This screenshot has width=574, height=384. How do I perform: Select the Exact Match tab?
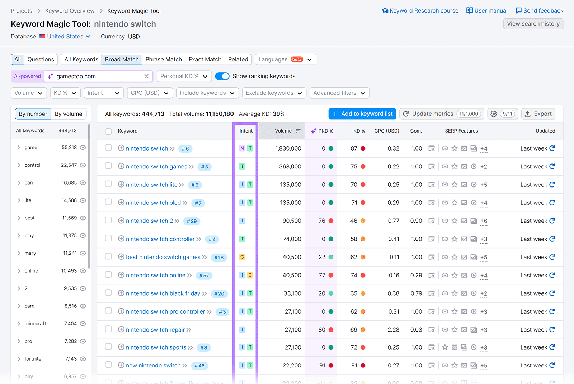pos(204,59)
